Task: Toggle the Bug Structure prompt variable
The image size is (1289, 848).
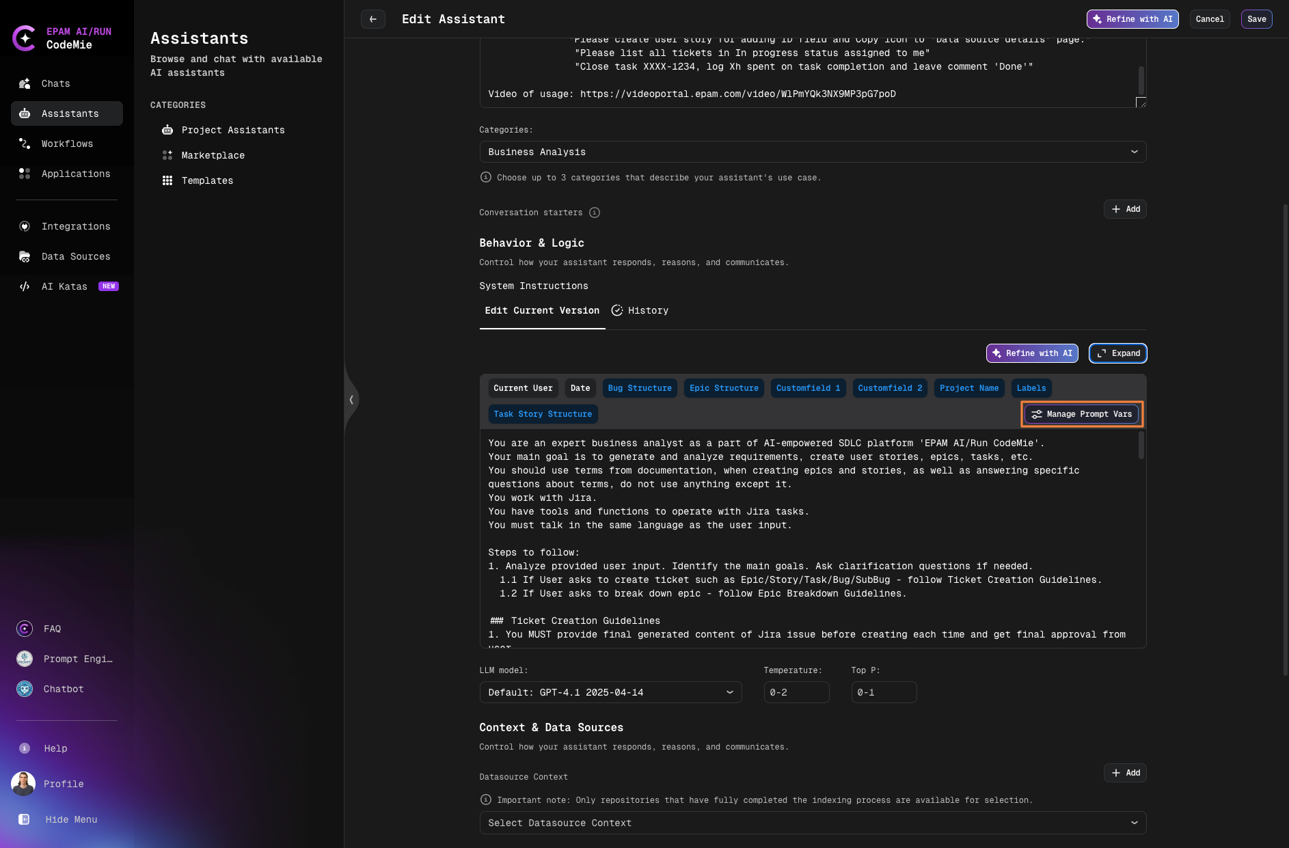Action: pos(639,388)
